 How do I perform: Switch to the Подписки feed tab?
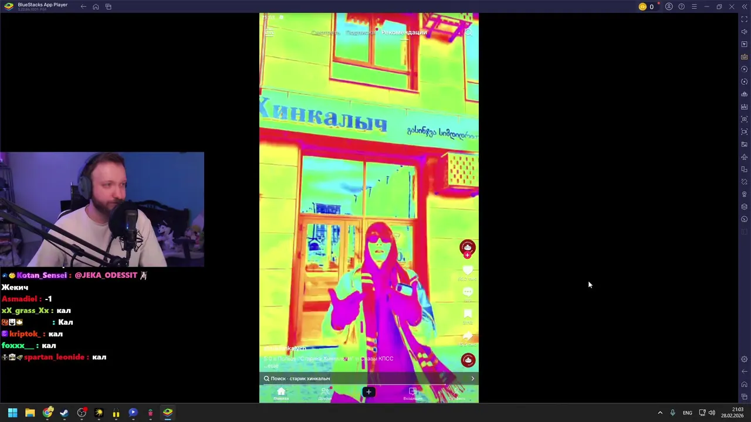[x=360, y=32]
